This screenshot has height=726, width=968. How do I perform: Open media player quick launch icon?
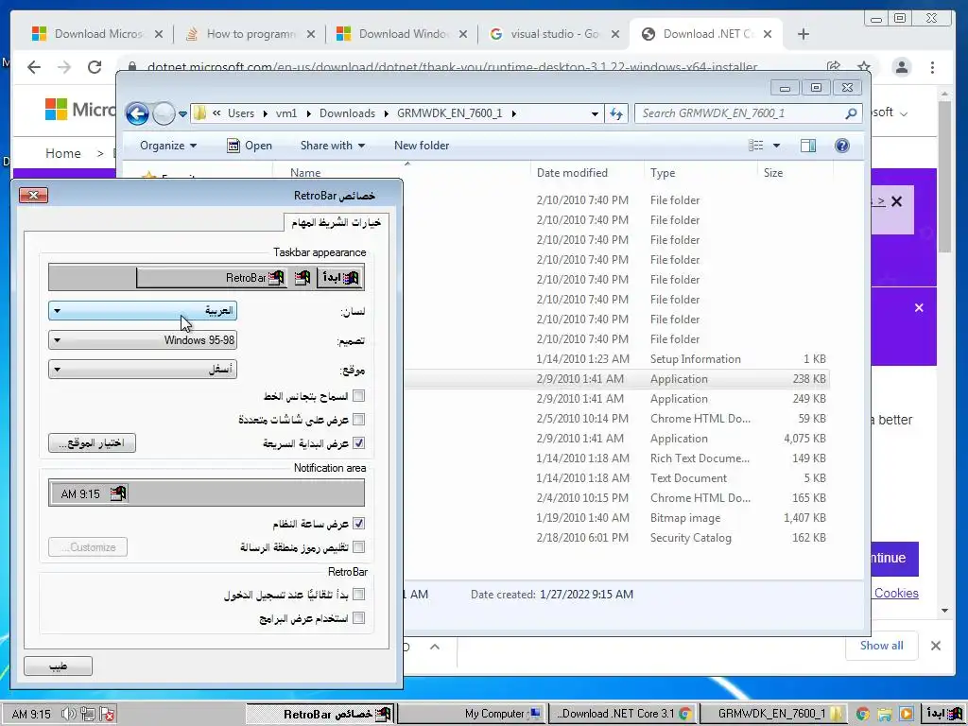coord(906,715)
